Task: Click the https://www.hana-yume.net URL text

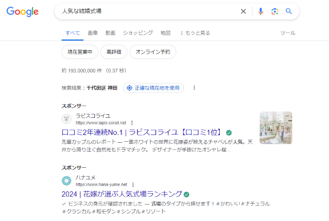Action: (x=101, y=184)
